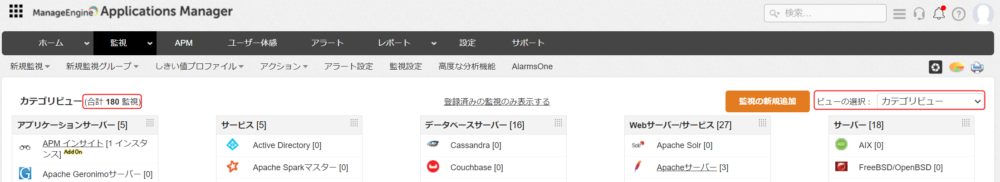Open the ビューの選択 dropdown

pyautogui.click(x=930, y=101)
